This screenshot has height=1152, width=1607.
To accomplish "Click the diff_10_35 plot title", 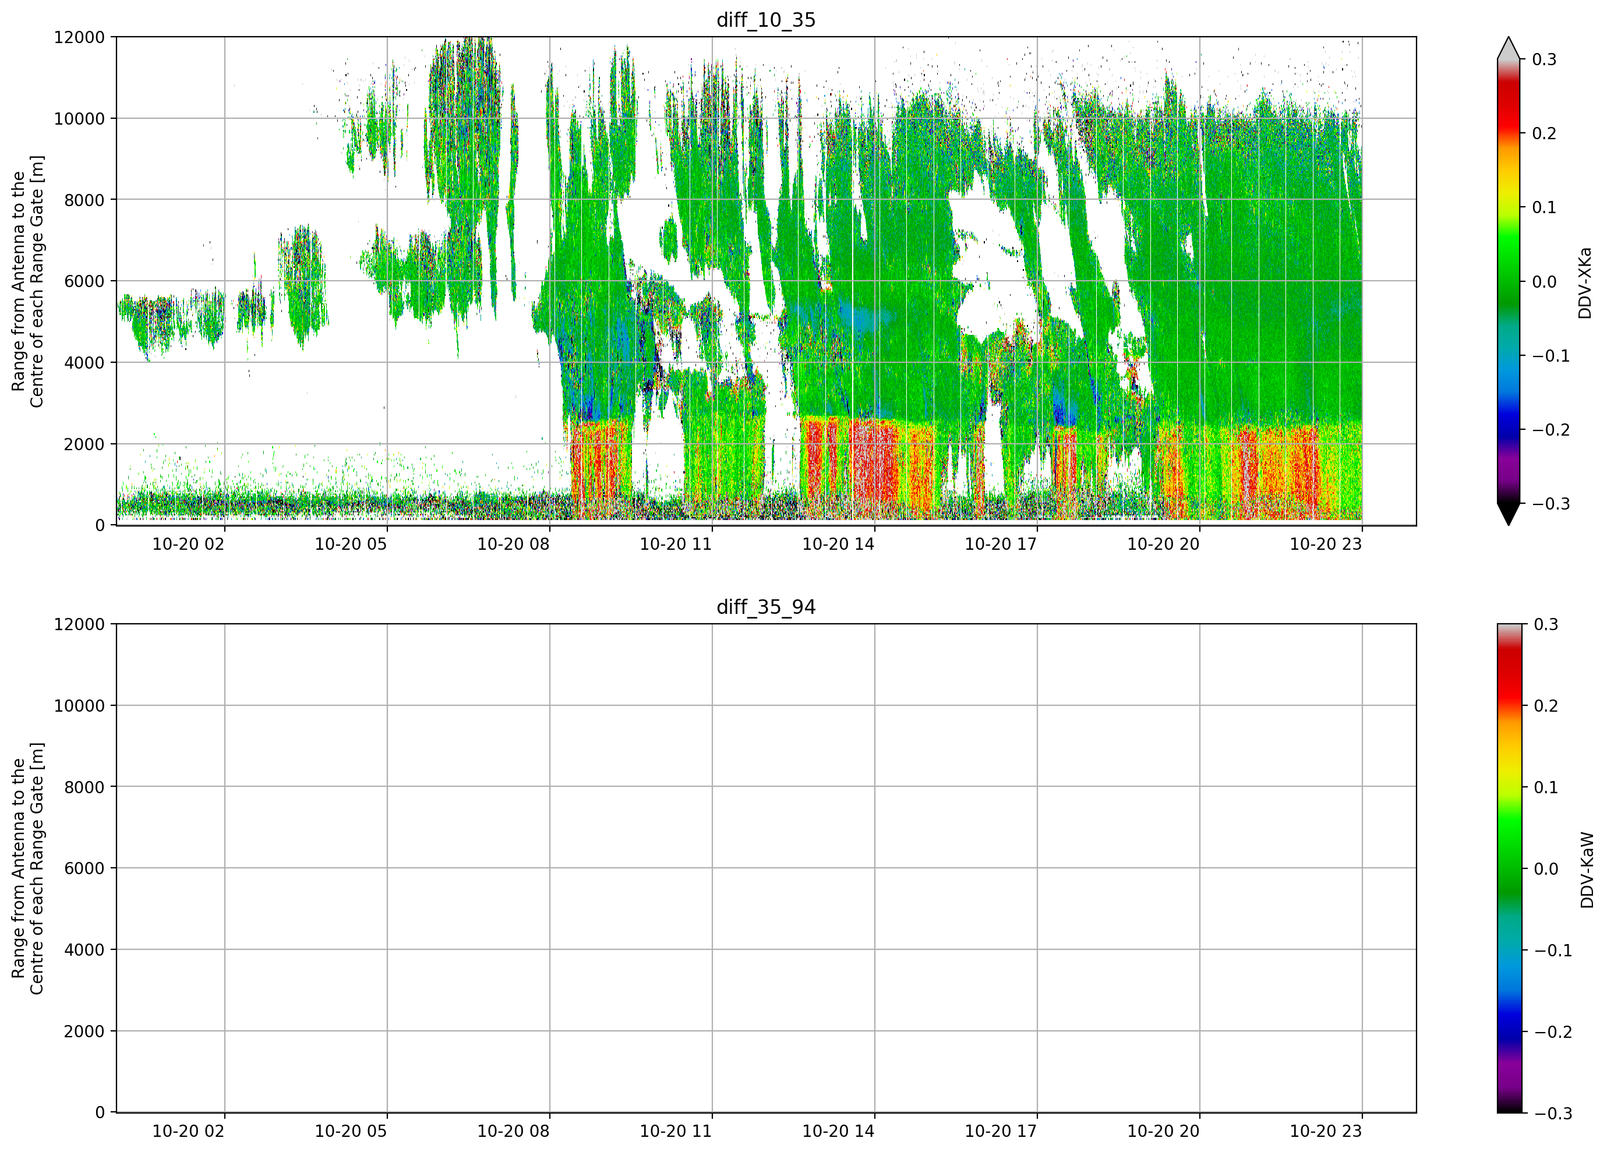I will click(766, 20).
